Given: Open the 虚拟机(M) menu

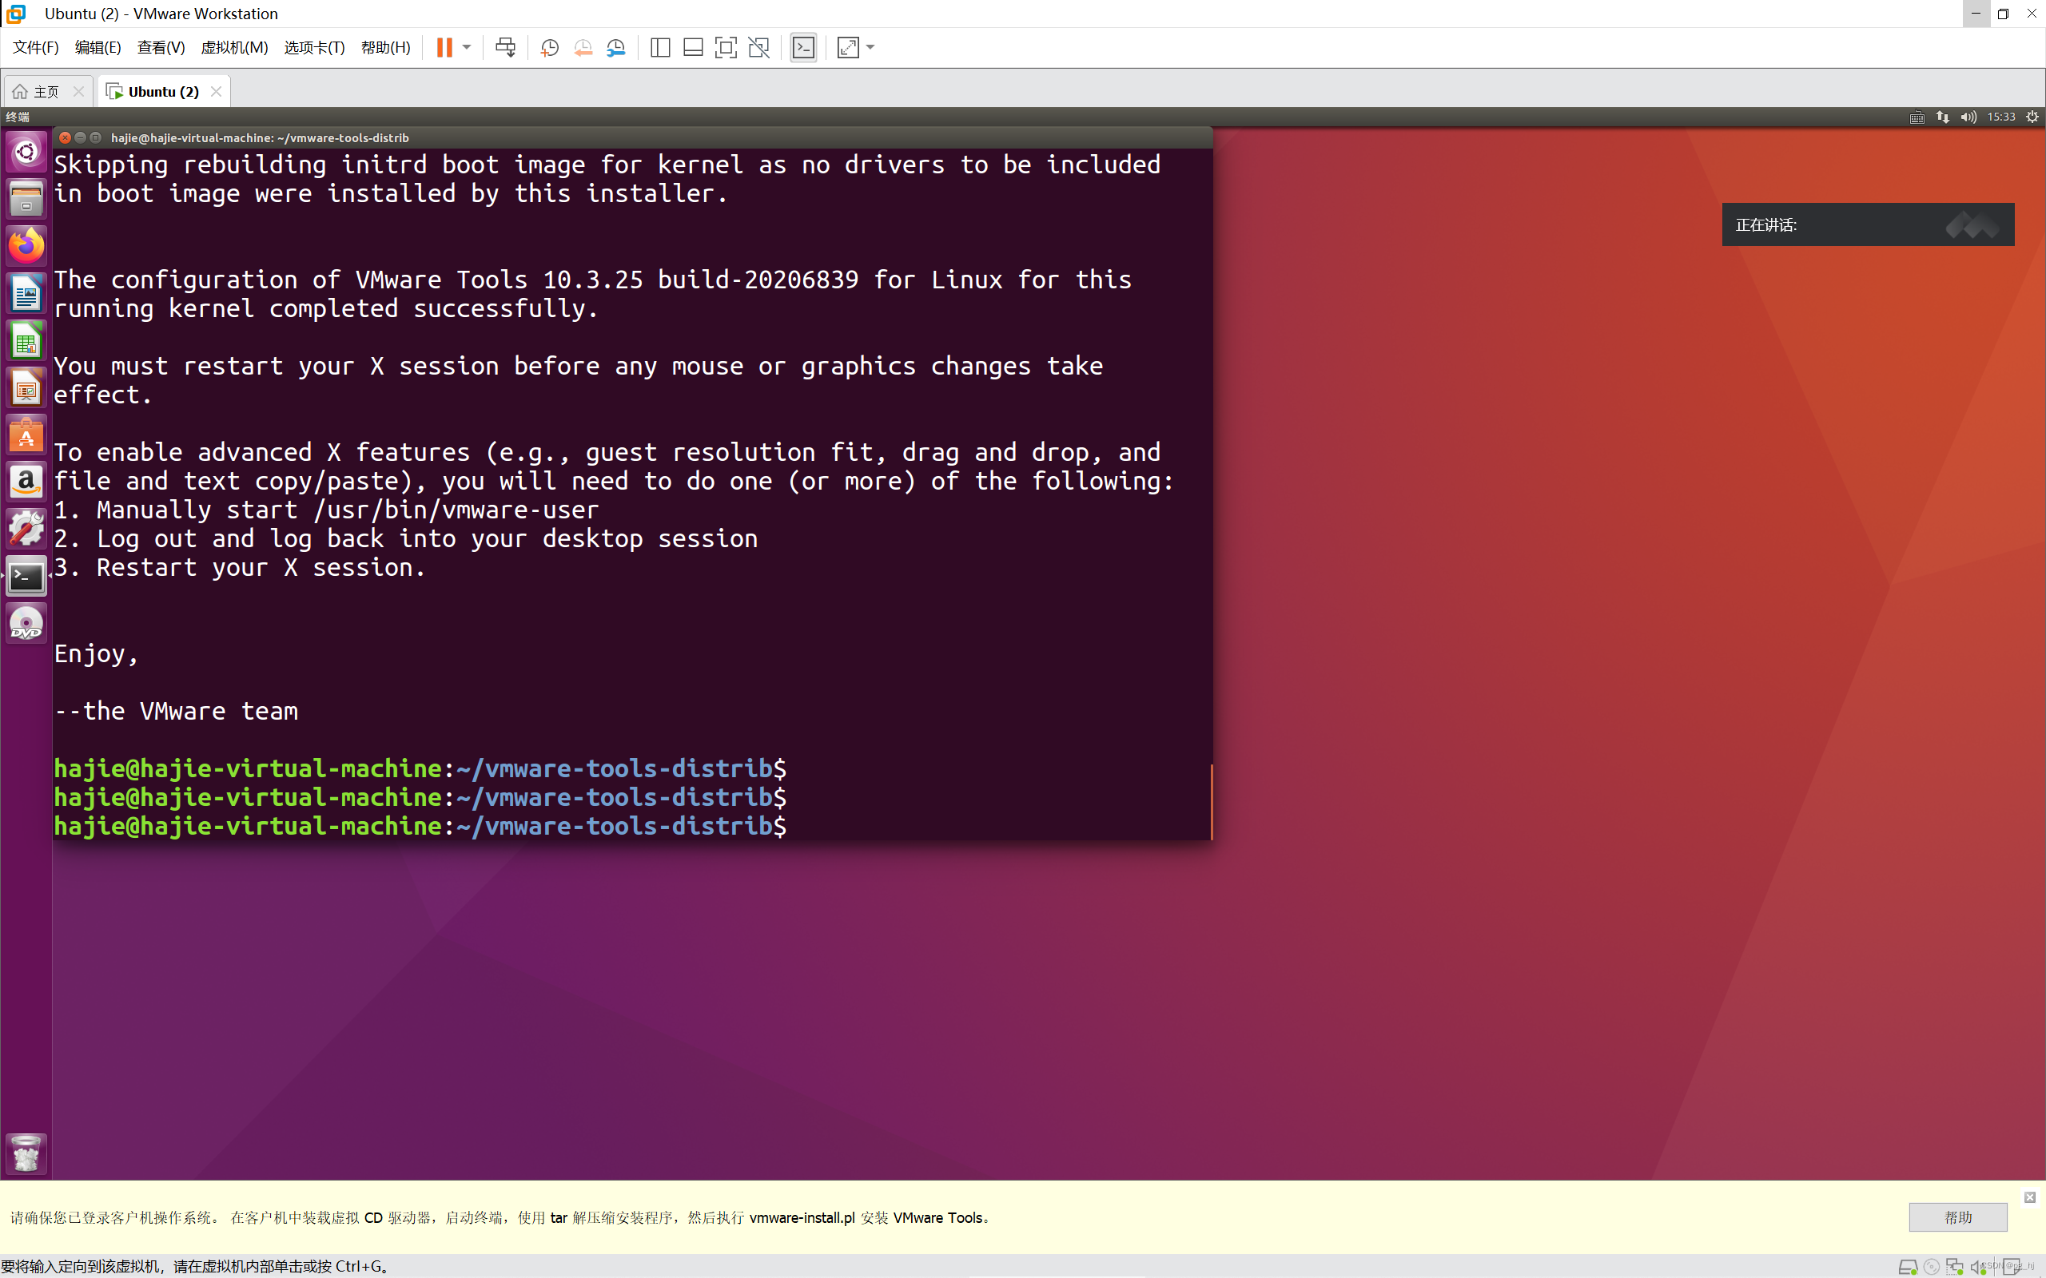Looking at the screenshot, I should (234, 47).
